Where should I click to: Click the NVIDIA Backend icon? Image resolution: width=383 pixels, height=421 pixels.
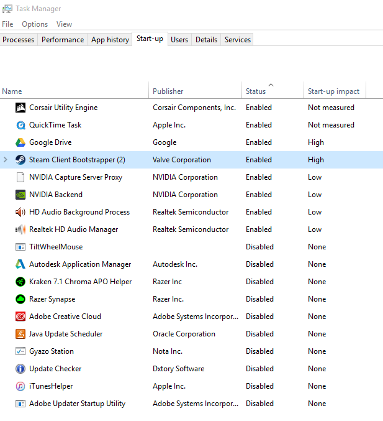pos(20,195)
